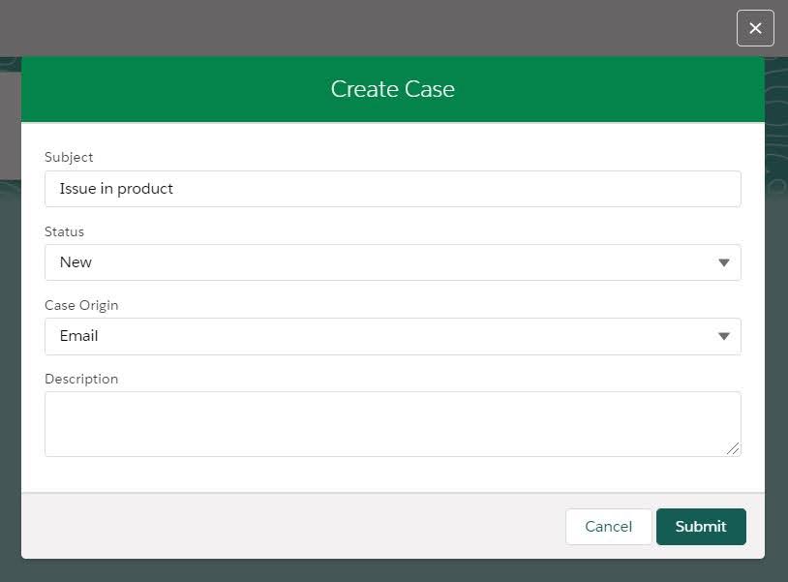Click the Cancel button
The height and width of the screenshot is (582, 788).
coord(608,526)
